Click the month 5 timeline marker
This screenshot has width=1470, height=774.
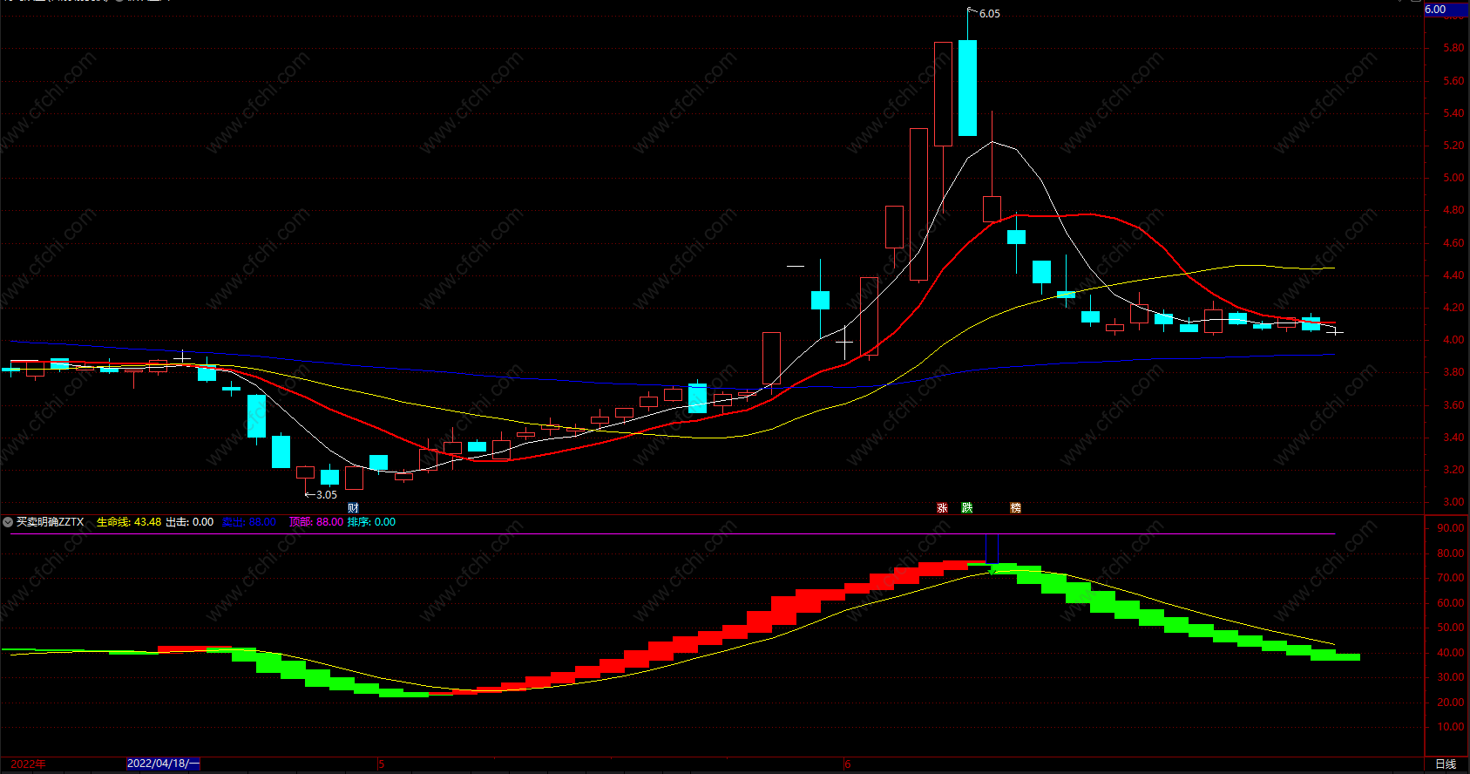(381, 764)
